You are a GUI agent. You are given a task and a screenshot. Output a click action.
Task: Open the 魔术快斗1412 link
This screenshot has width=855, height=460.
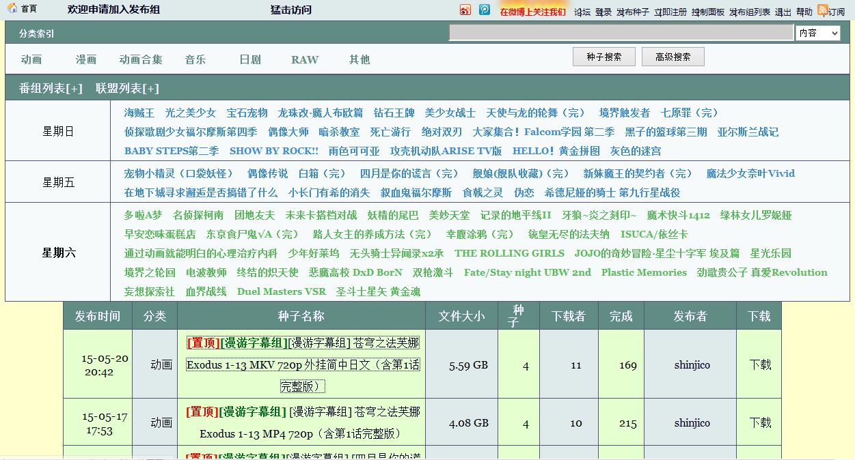pos(679,215)
